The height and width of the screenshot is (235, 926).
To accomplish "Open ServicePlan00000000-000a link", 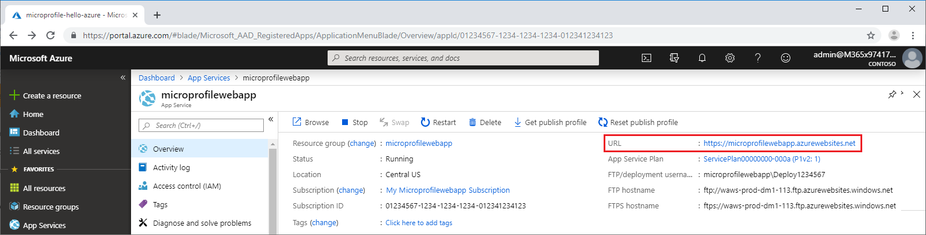I will click(762, 159).
